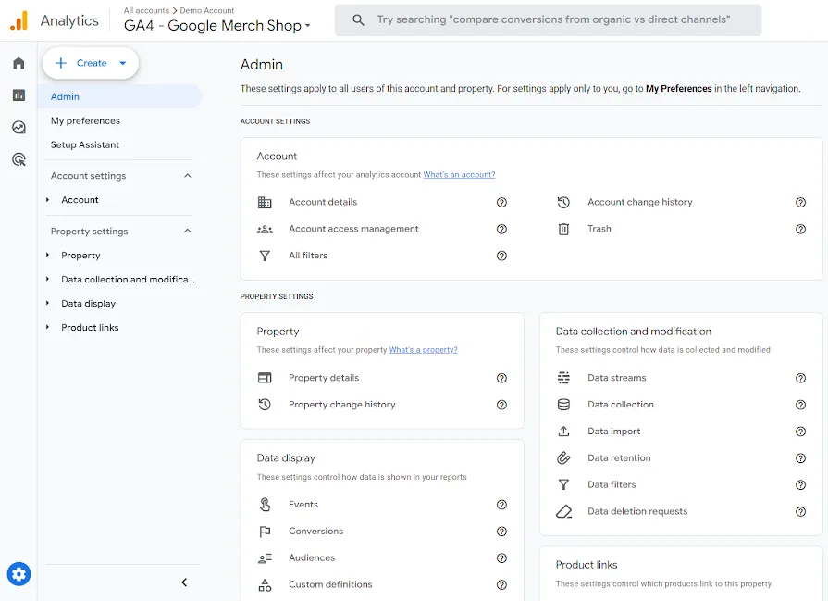Click help icon beside Account details
The width and height of the screenshot is (828, 601).
(x=501, y=202)
